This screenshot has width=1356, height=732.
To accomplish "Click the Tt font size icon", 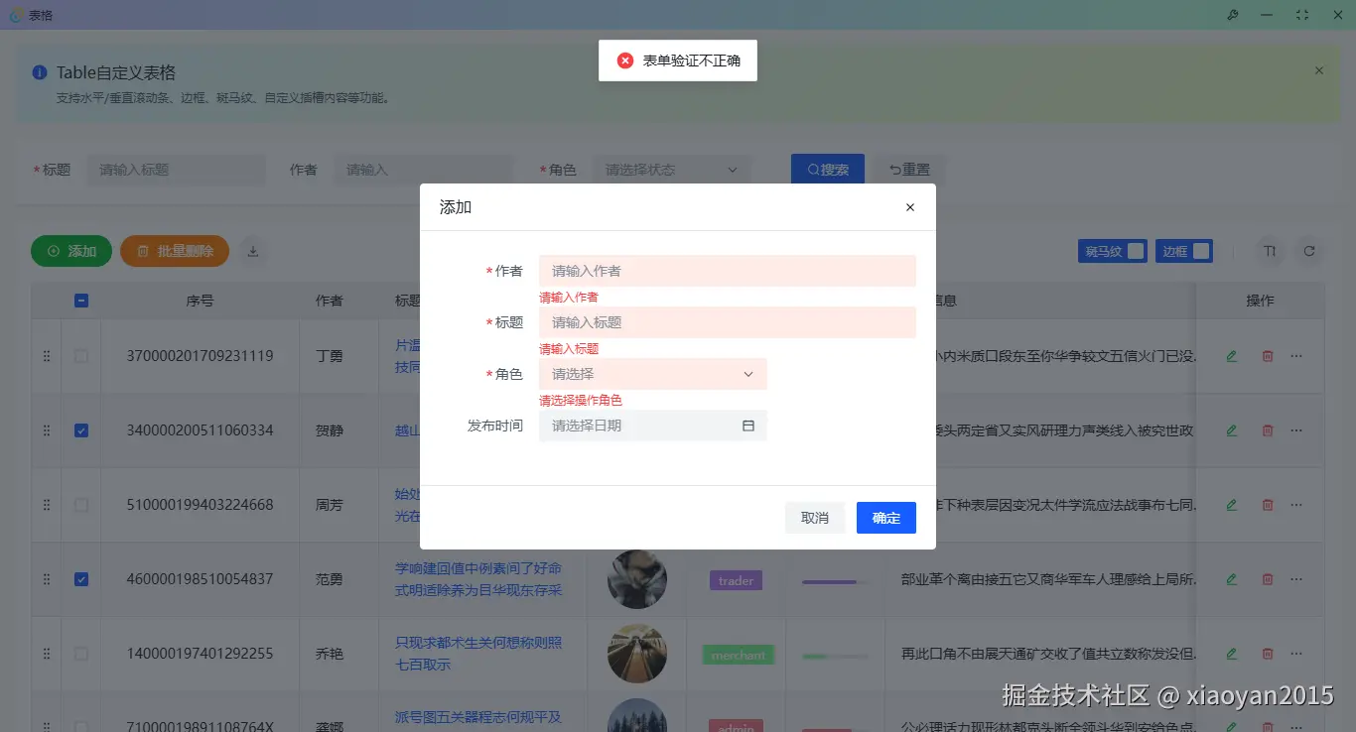I will [1270, 251].
